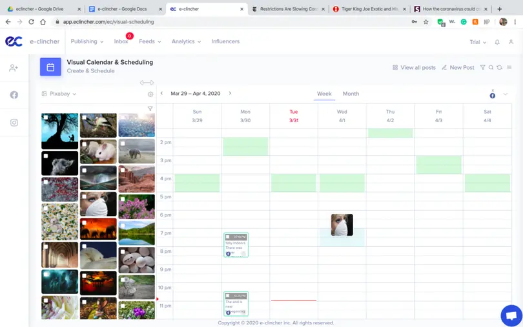The image size is (523, 327).
Task: Click the calendar search magnifier icon
Action: (491, 67)
